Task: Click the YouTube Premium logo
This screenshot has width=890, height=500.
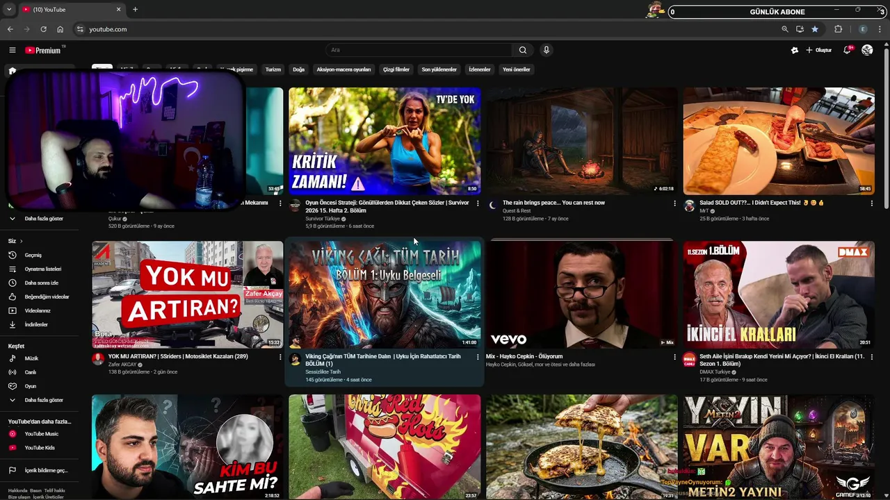Action: (x=44, y=50)
